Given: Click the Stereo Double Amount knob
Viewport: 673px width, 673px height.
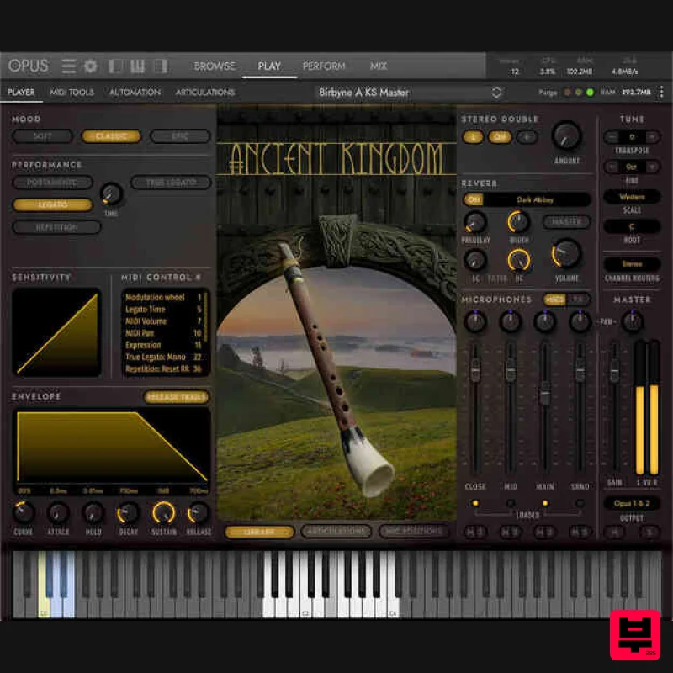Looking at the screenshot, I should pos(566,136).
